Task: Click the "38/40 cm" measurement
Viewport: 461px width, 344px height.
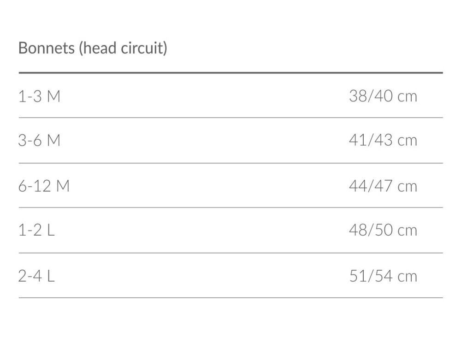Action: (383, 96)
